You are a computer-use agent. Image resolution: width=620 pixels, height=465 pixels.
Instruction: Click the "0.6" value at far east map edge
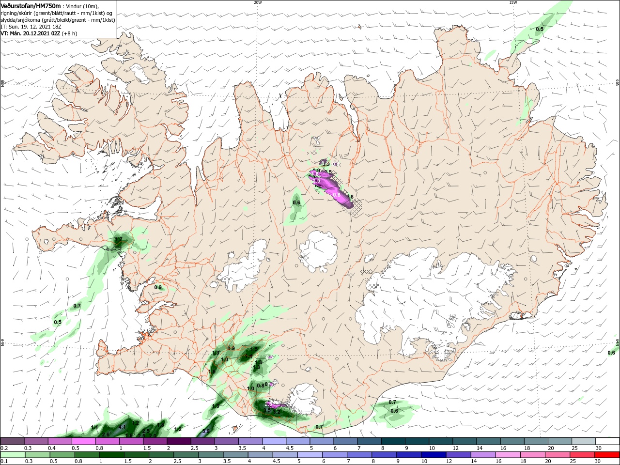pos(611,353)
